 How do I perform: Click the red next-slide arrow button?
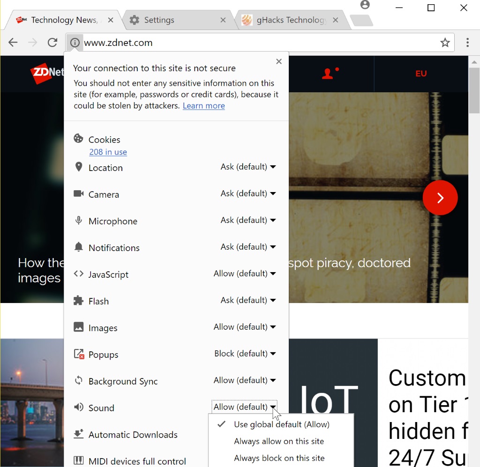(x=440, y=198)
